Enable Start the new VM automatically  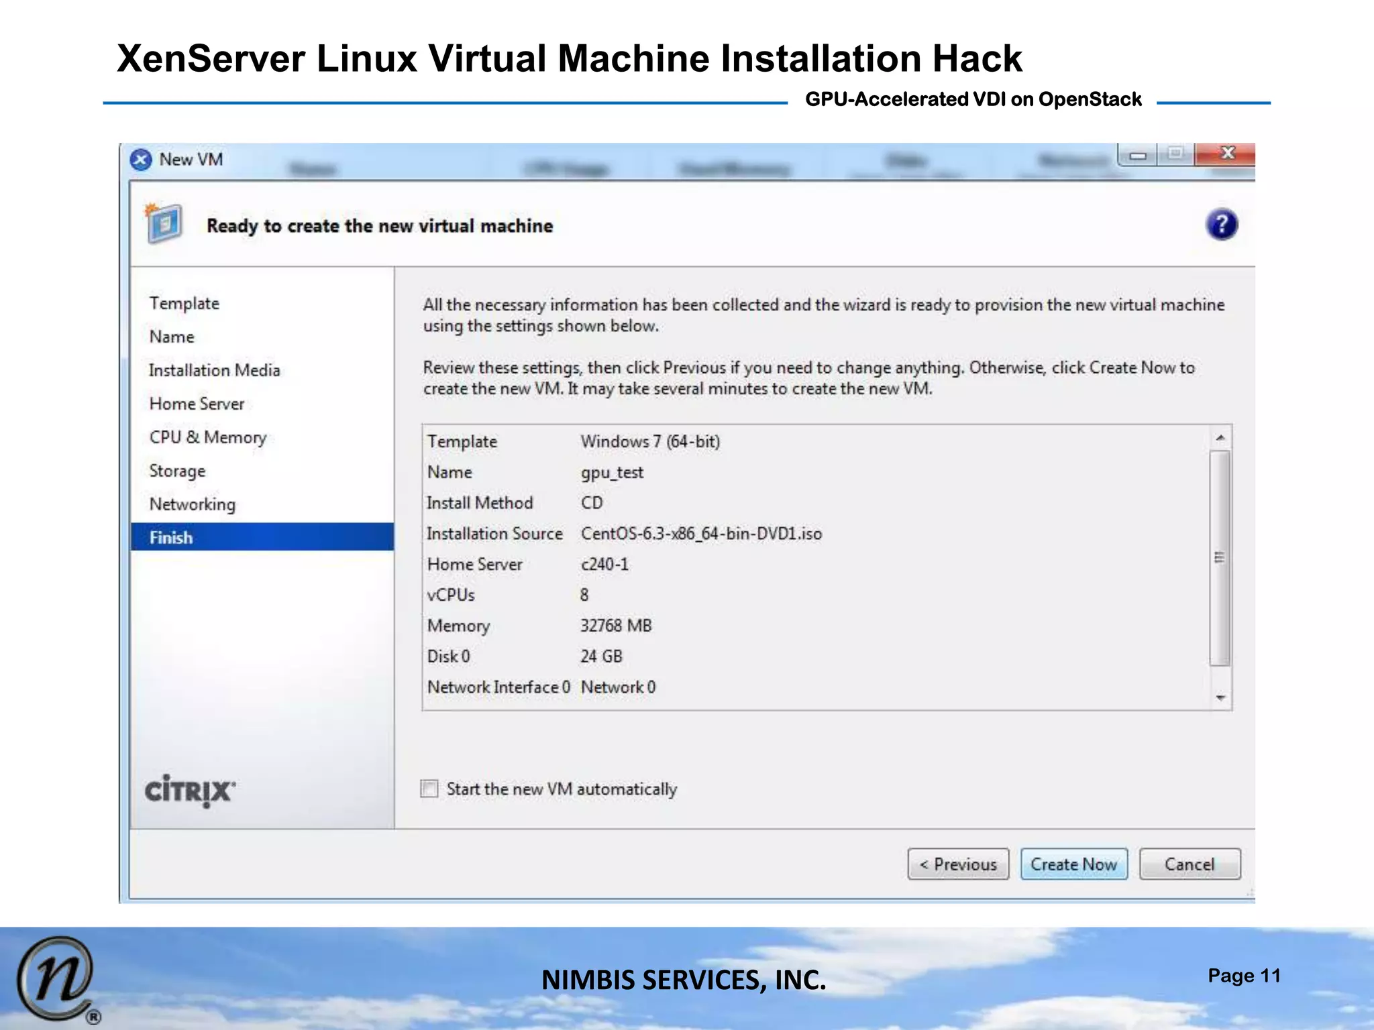[429, 789]
